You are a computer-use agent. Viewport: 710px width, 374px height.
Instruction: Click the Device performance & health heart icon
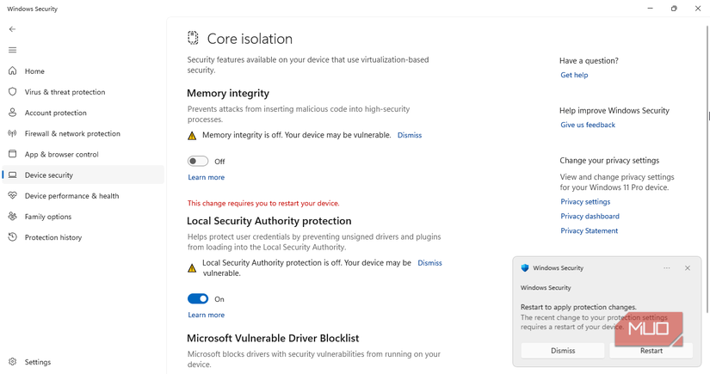(x=13, y=195)
